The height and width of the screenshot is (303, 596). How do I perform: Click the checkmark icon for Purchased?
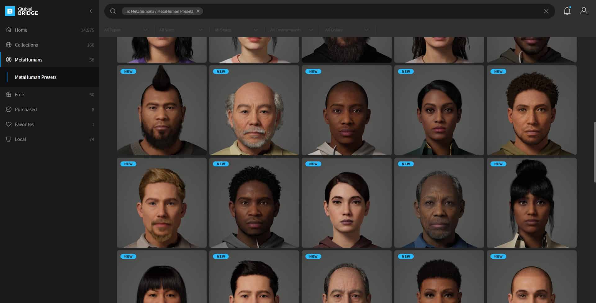click(x=9, y=109)
